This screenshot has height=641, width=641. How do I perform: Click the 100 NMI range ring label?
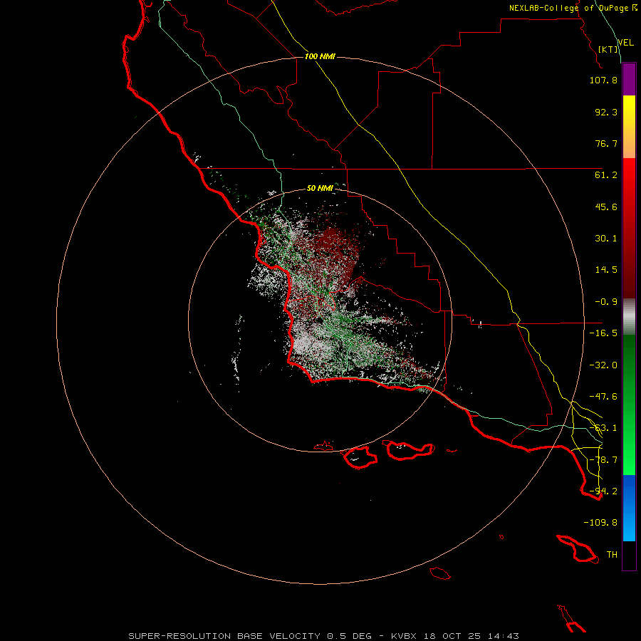click(320, 56)
